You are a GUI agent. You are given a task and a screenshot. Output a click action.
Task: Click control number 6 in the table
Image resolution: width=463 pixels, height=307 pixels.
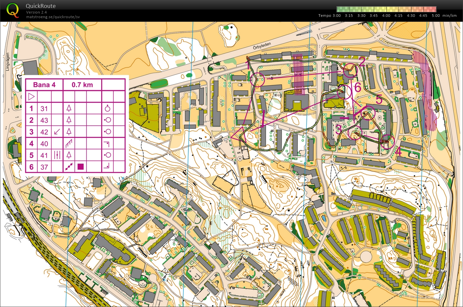point(31,167)
